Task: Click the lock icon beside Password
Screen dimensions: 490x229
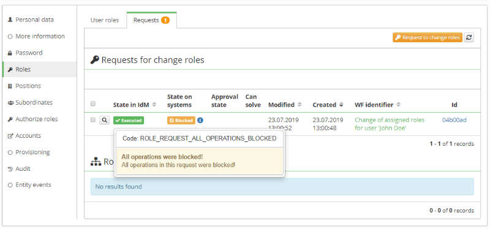Action: [10, 53]
